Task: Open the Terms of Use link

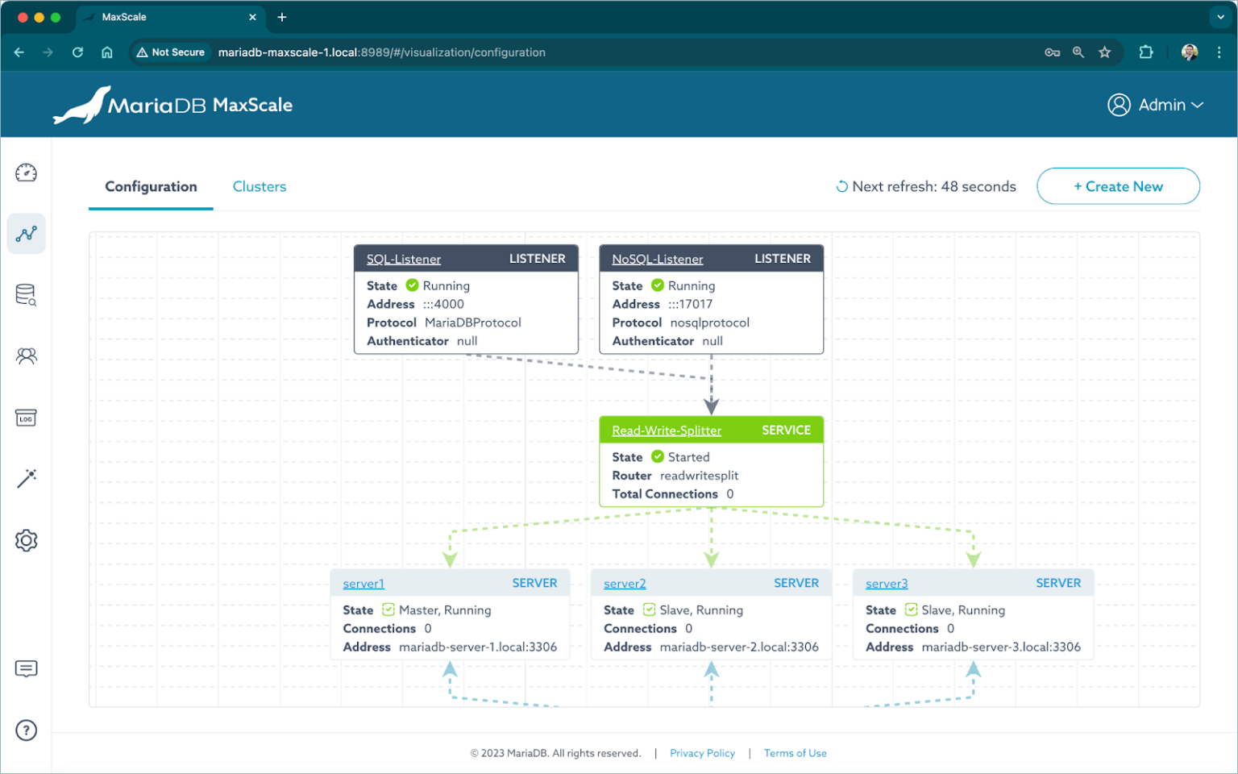Action: [x=795, y=752]
